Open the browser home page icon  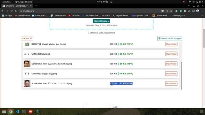coord(16,11)
